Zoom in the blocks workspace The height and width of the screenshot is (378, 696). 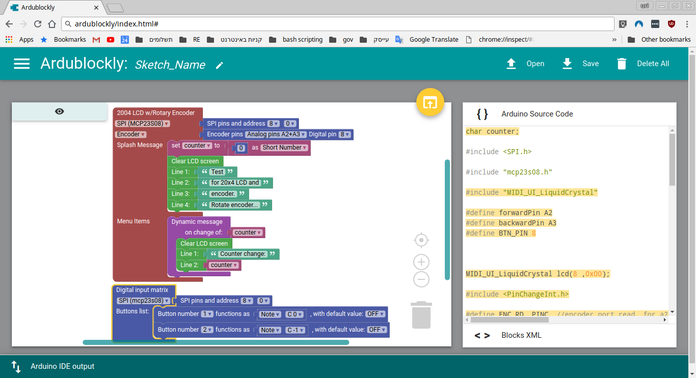[421, 263]
